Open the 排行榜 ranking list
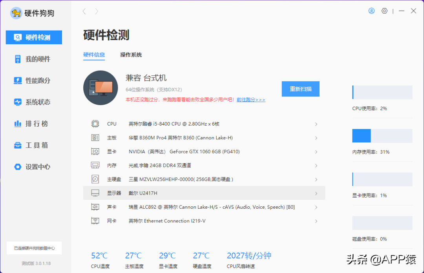This screenshot has width=424, height=273. point(34,124)
